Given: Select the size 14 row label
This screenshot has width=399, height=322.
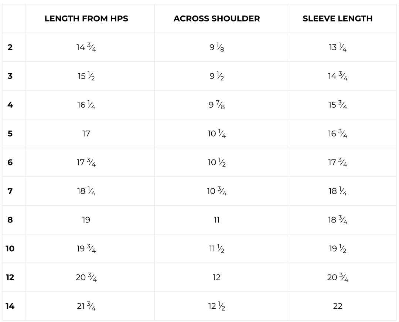Looking at the screenshot, I should tap(10, 306).
